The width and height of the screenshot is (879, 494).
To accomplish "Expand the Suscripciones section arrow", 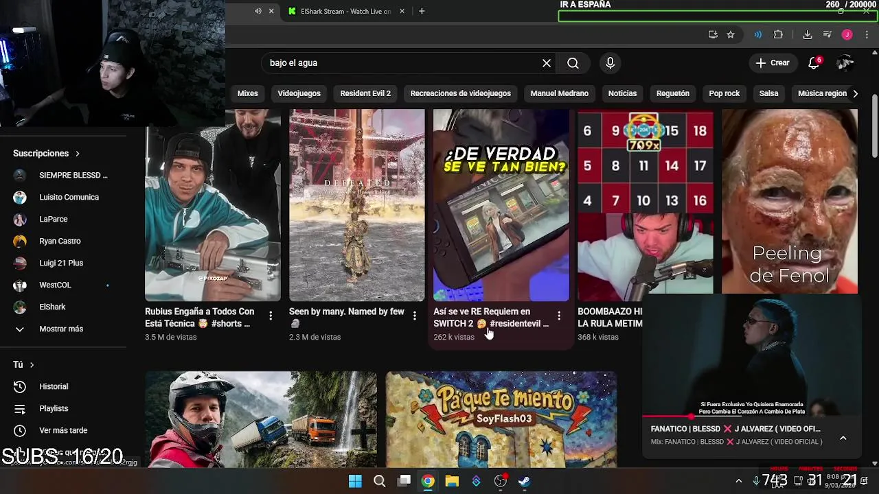I will pos(78,154).
